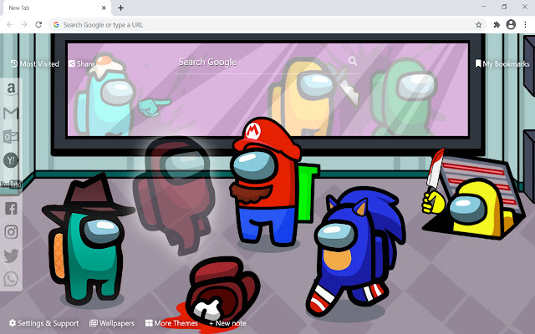Select the New Tab tab
The image size is (535, 334).
coord(58,8)
